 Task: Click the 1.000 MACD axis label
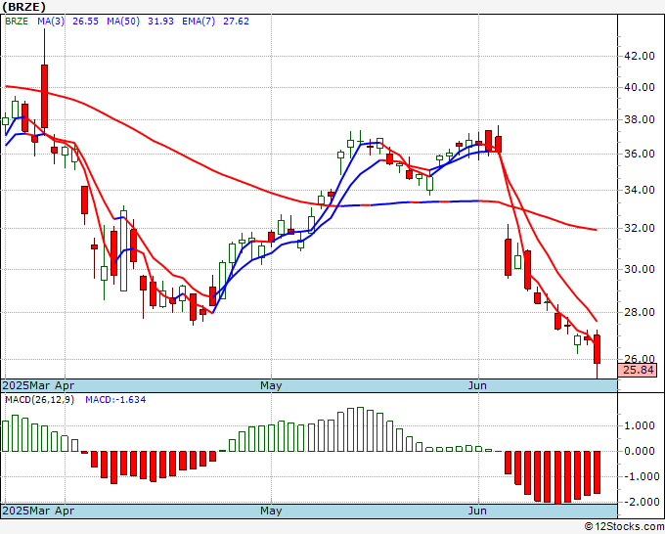[x=642, y=426]
